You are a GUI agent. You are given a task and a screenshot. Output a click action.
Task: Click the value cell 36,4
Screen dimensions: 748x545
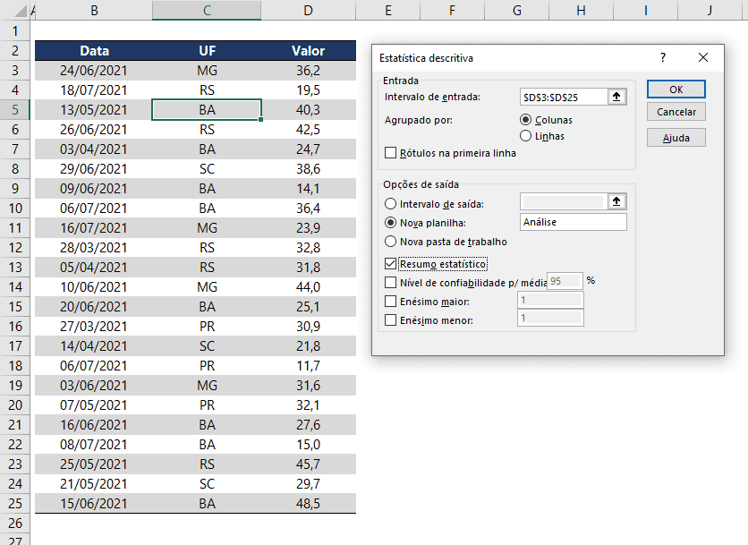[308, 209]
